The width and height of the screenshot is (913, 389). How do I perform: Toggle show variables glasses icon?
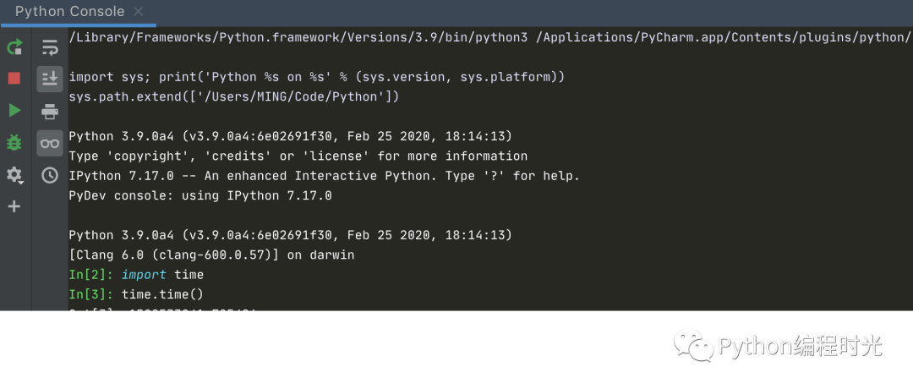point(50,143)
